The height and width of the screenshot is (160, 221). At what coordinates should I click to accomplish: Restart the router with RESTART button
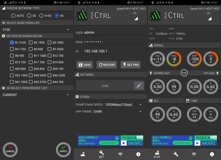[x=107, y=65]
